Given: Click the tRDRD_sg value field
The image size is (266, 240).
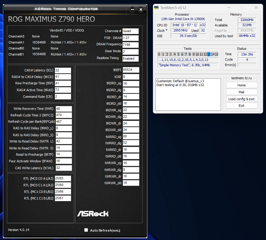Looking at the screenshot, I should point(131,83).
